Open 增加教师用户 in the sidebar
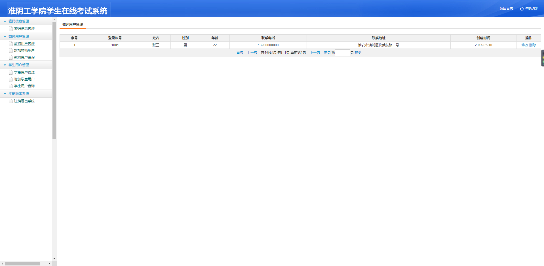 point(24,51)
